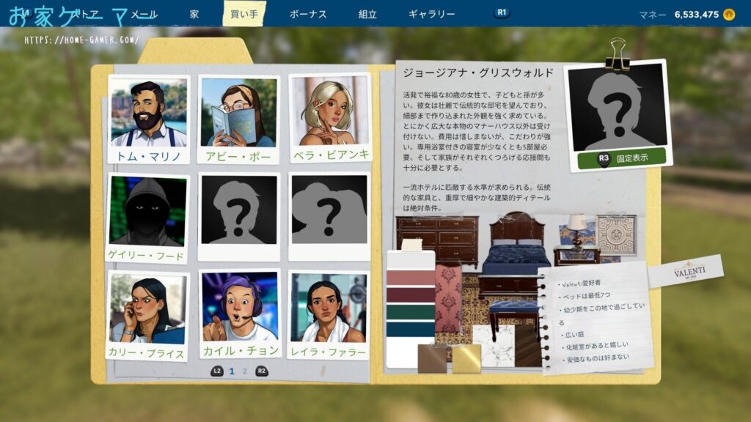
Task: Click the R3 icon on 固定表示
Action: point(604,158)
